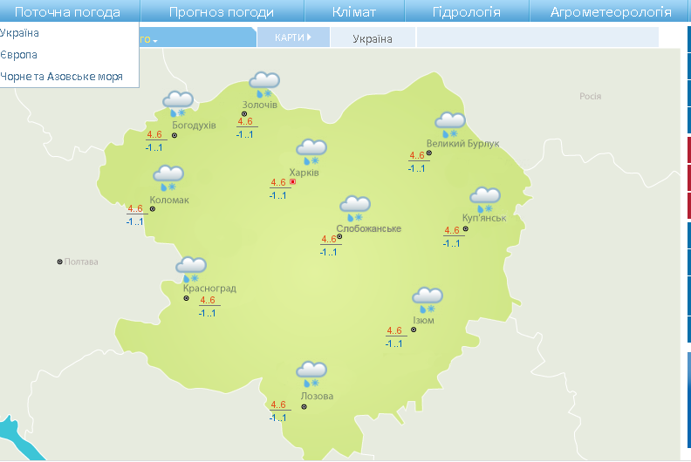Click the weather icon above Харків
The width and height of the screenshot is (691, 462).
click(311, 153)
